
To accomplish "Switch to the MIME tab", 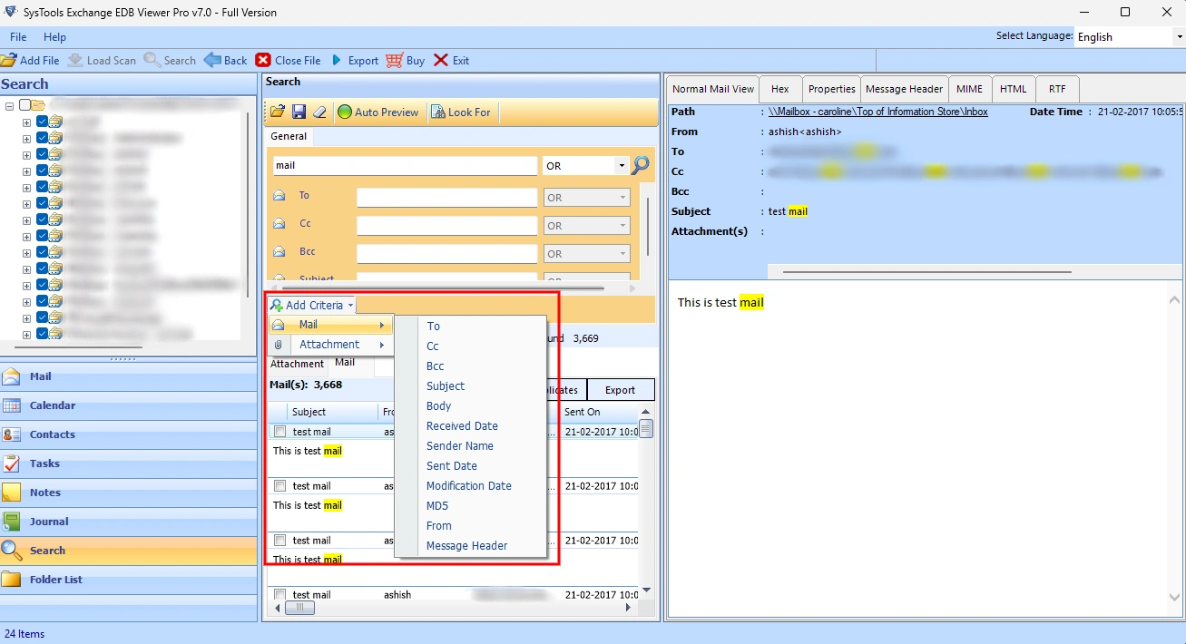I will click(969, 89).
